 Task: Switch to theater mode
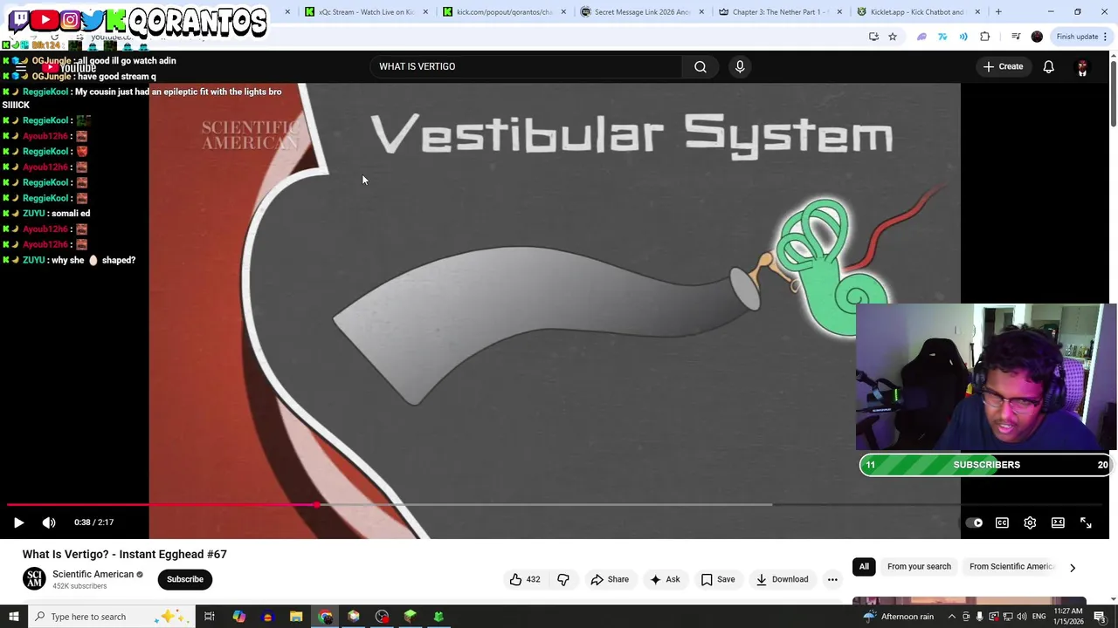pyautogui.click(x=1058, y=522)
